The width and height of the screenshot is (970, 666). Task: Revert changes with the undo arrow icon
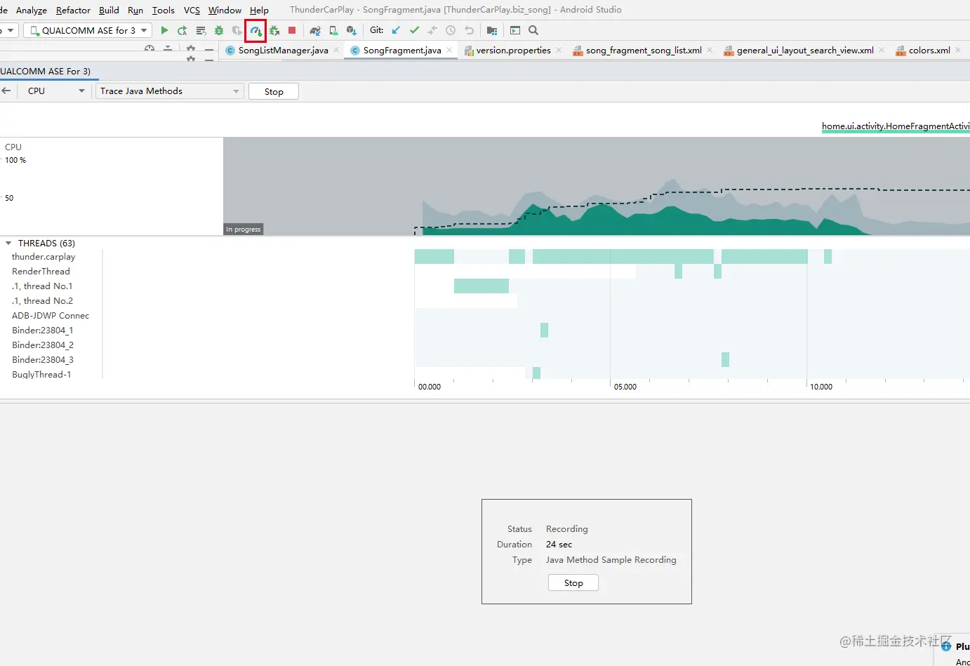point(469,30)
